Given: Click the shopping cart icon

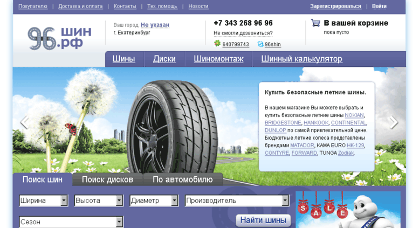Looking at the screenshot, I should [315, 23].
